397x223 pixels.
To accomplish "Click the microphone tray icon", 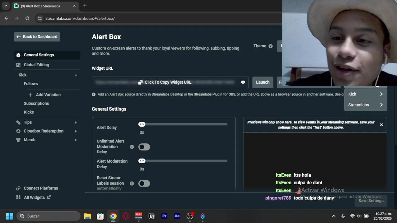I will click(343, 216).
